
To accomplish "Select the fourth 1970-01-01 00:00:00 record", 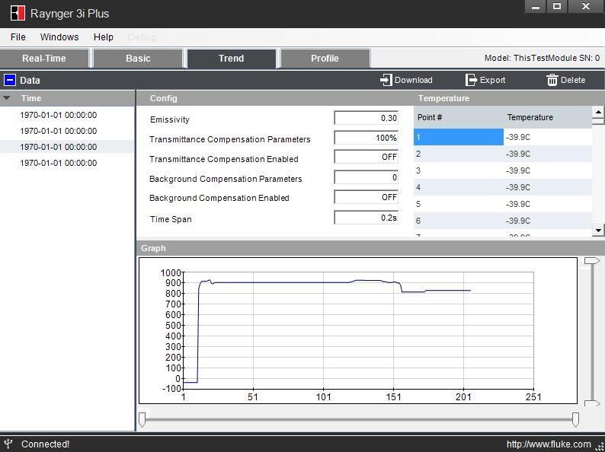I will [x=67, y=163].
